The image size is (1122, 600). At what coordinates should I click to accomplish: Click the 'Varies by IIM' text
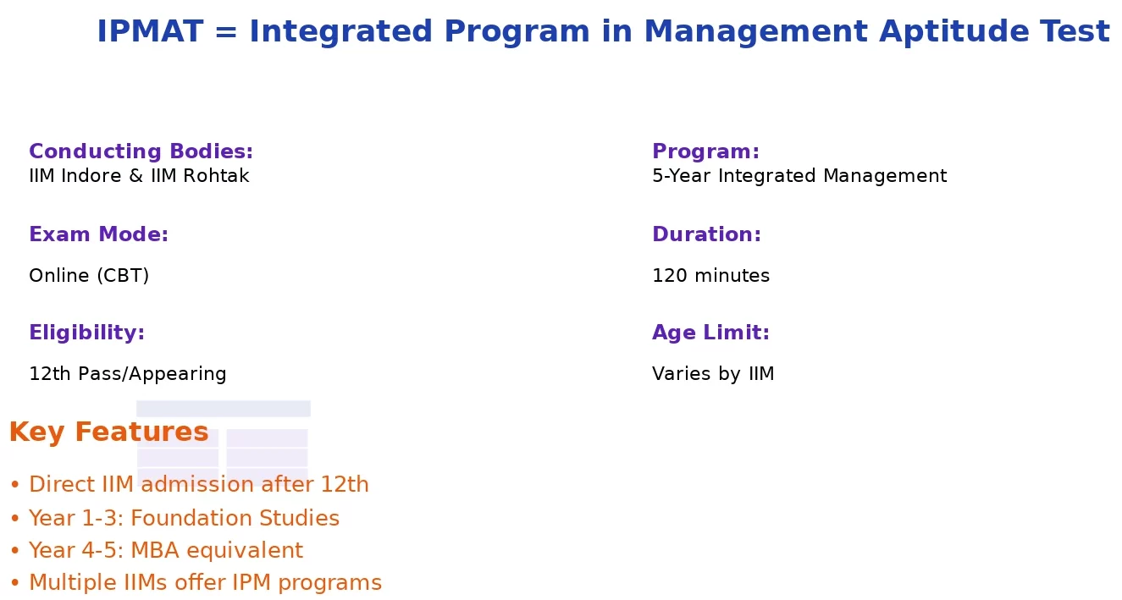click(x=713, y=374)
